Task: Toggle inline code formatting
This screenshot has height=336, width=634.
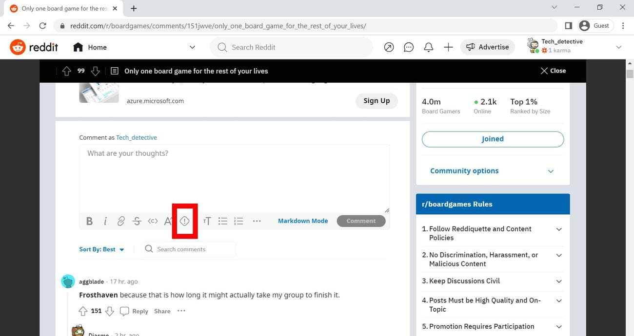Action: click(x=153, y=221)
